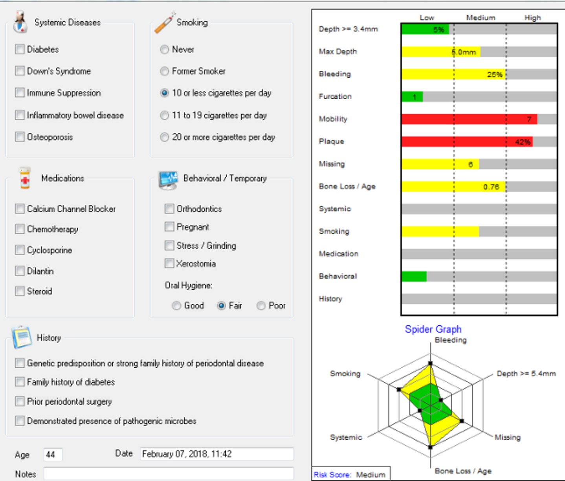Image resolution: width=565 pixels, height=481 pixels.
Task: Check the Steroid medication box
Action: 20,291
